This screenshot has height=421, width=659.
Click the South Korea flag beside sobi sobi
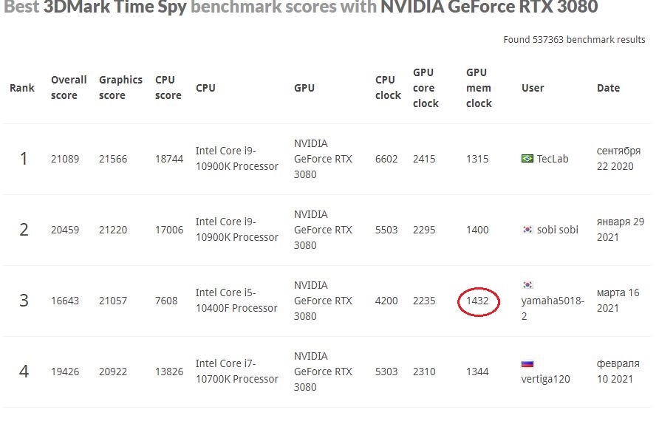tap(527, 230)
